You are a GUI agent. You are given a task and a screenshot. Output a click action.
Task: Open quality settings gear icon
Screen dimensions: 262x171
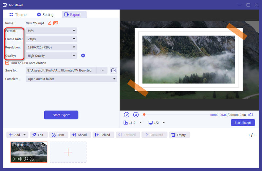(x=83, y=56)
